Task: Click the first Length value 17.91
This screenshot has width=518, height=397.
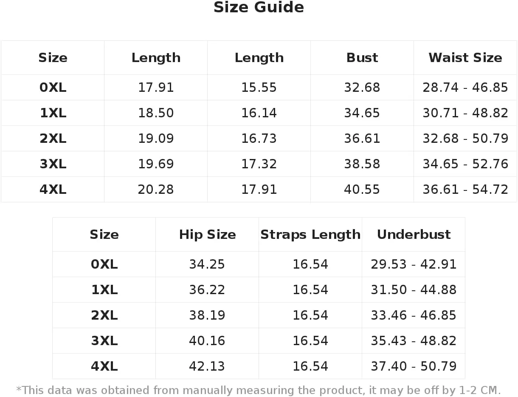Action: (x=156, y=88)
